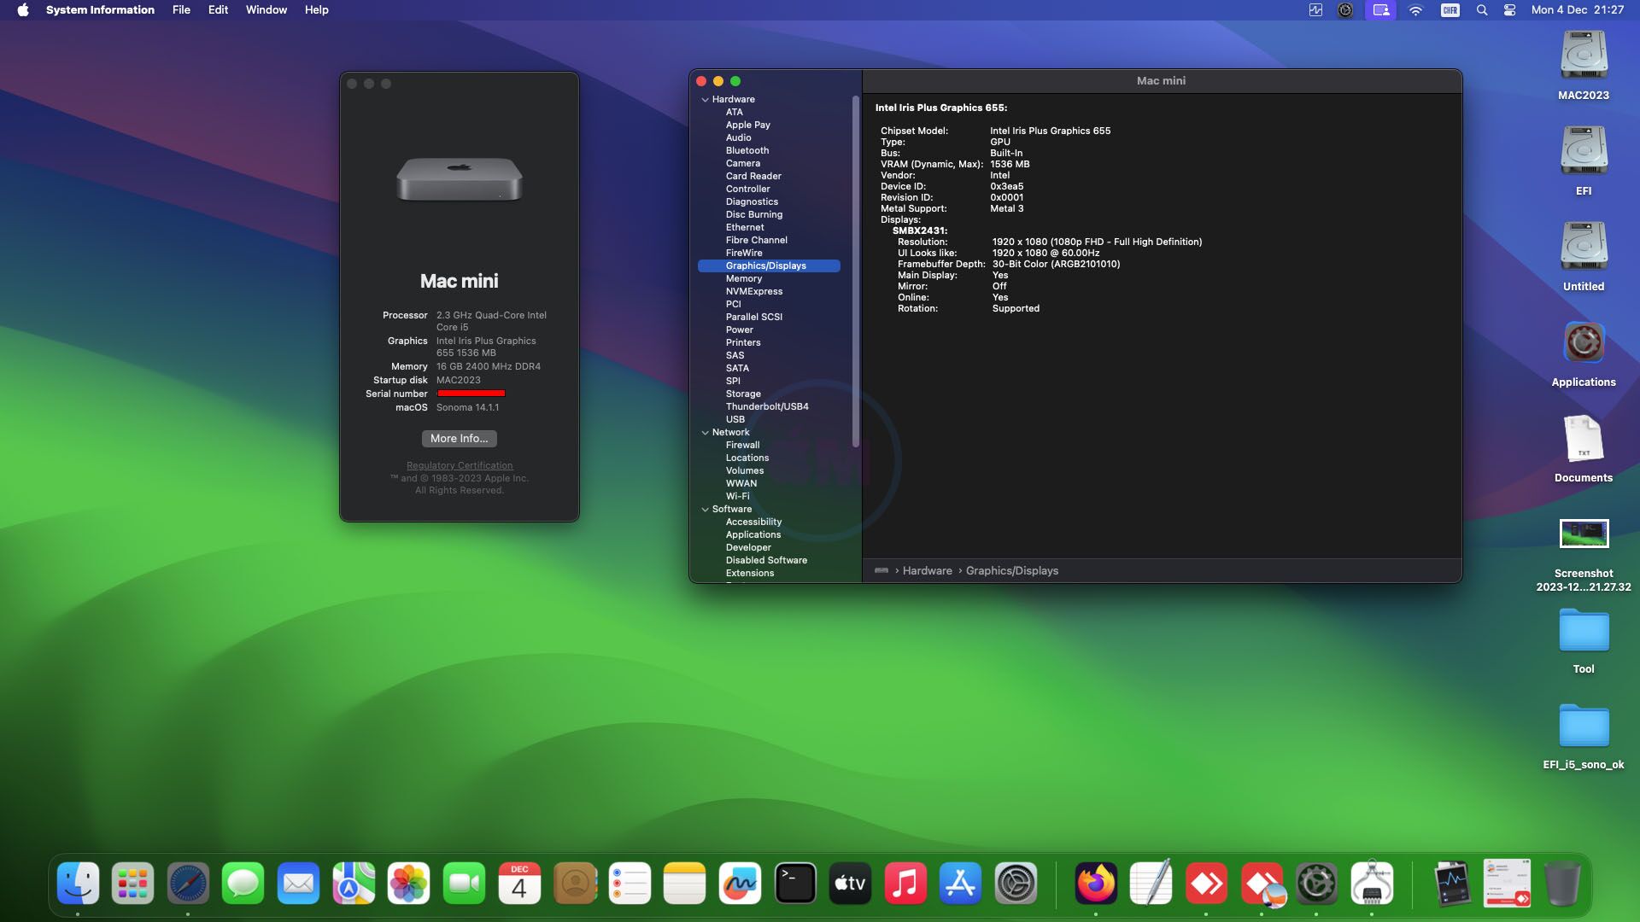Collapse the Hardware section
The width and height of the screenshot is (1640, 922).
pyautogui.click(x=705, y=100)
